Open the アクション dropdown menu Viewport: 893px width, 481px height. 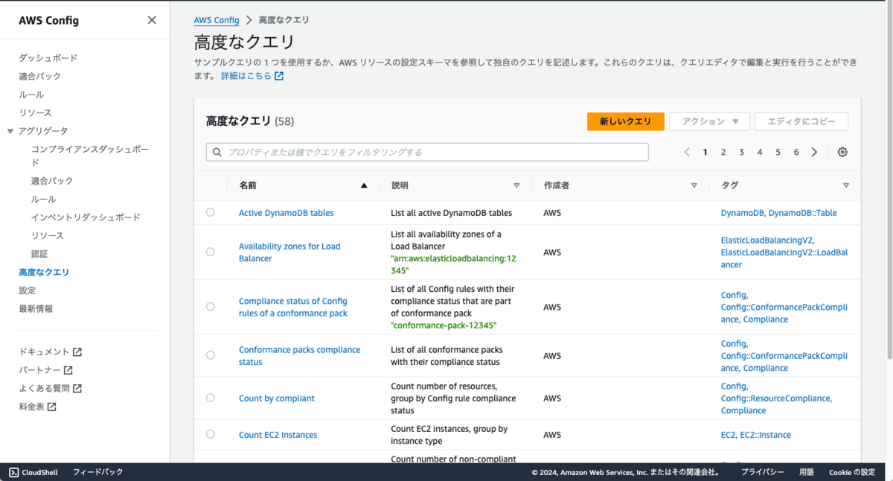click(x=708, y=122)
